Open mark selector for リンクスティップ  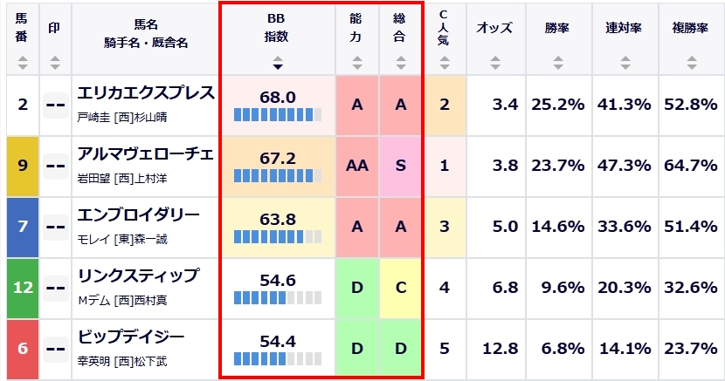pos(56,288)
